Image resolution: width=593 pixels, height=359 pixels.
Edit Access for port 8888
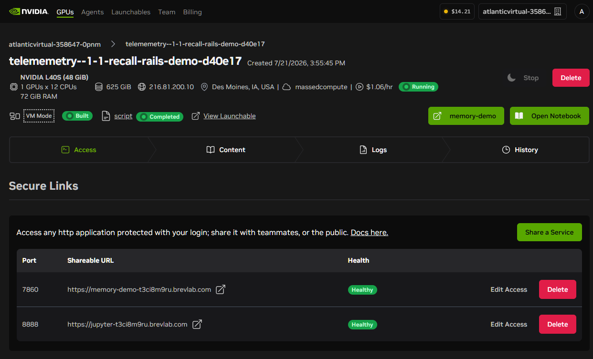click(509, 324)
